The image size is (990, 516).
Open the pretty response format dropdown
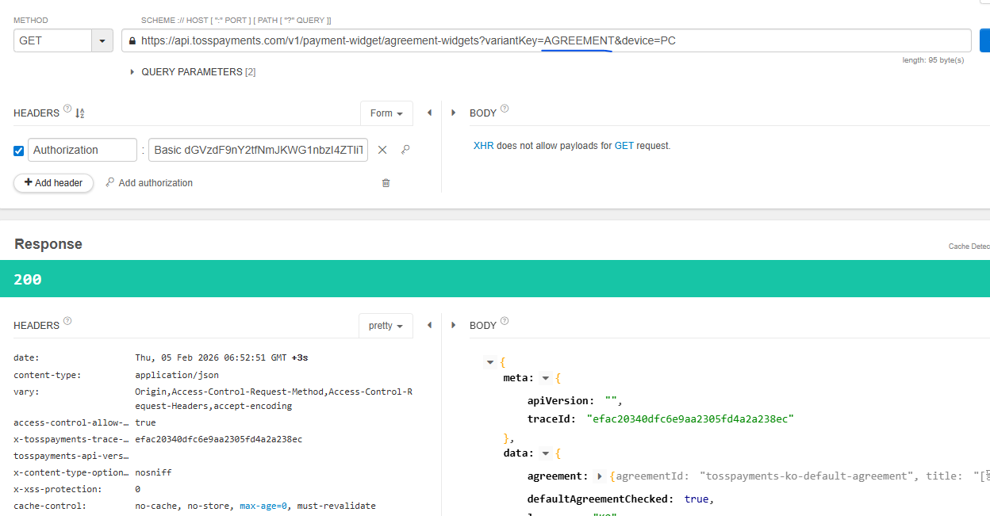386,326
